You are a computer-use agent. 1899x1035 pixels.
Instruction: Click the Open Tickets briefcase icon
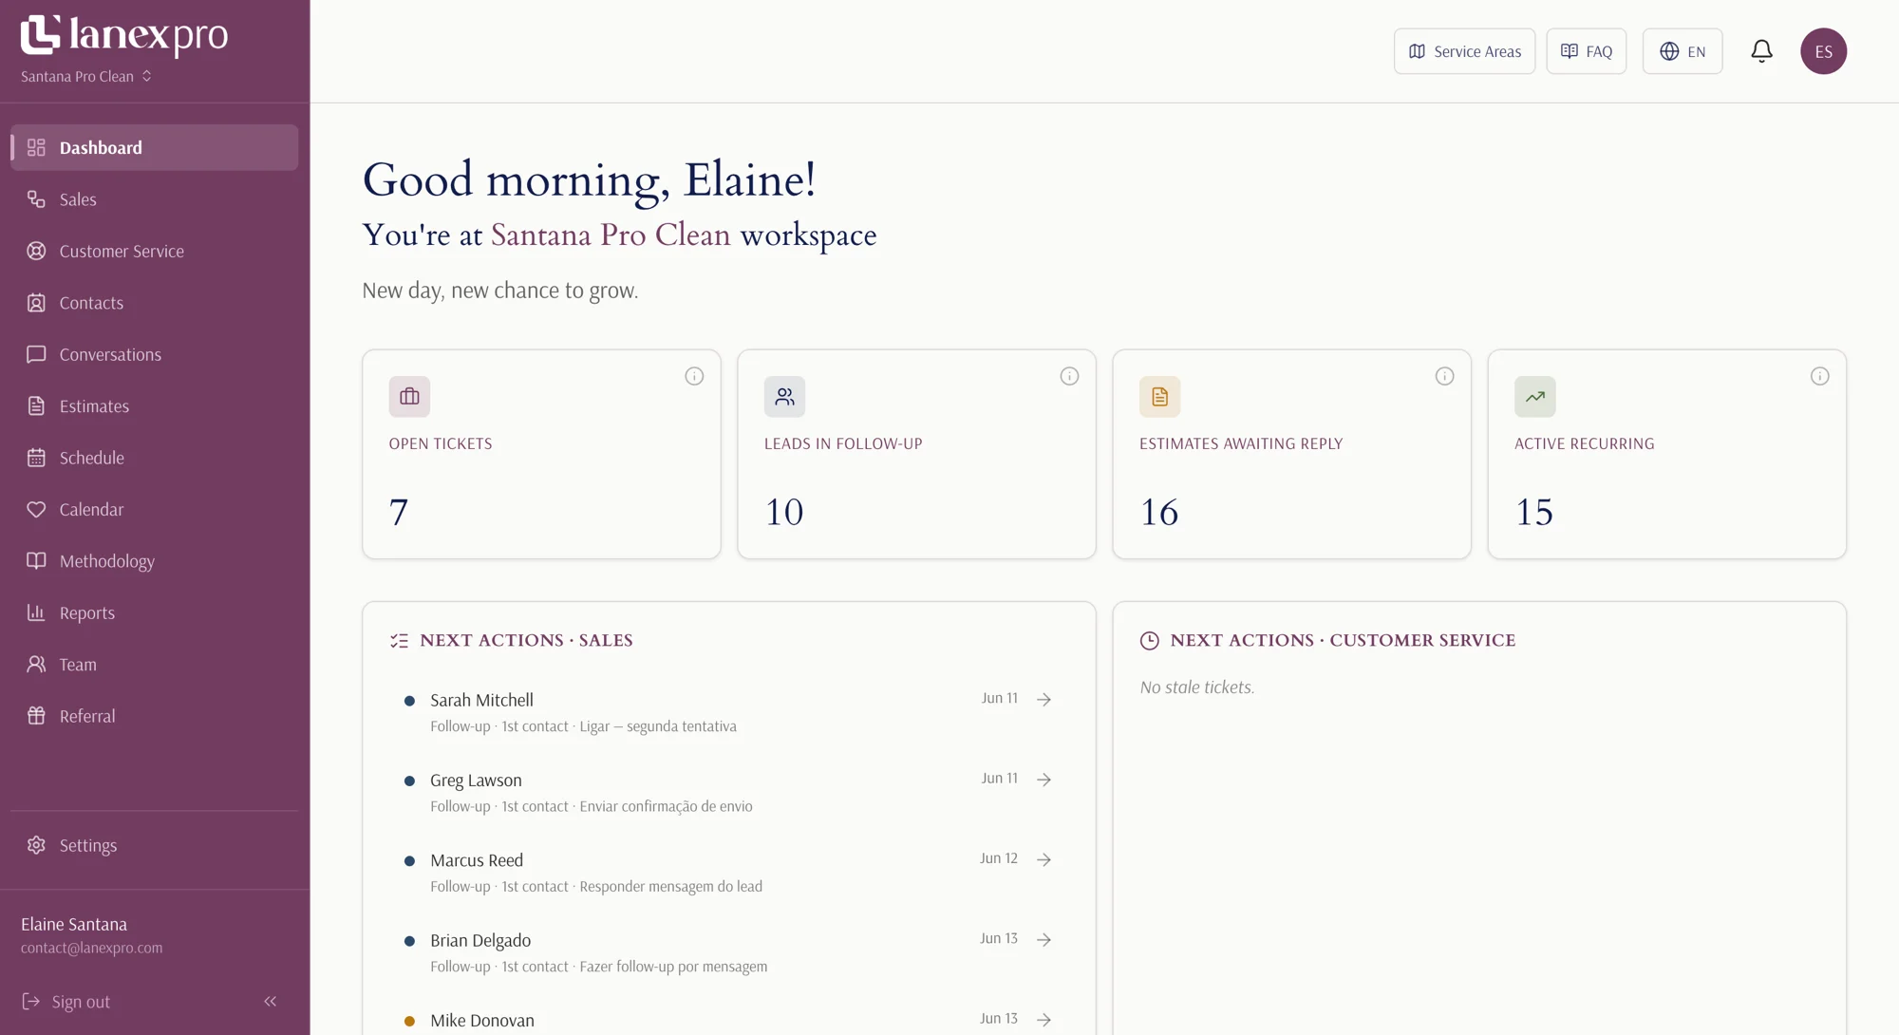tap(409, 397)
